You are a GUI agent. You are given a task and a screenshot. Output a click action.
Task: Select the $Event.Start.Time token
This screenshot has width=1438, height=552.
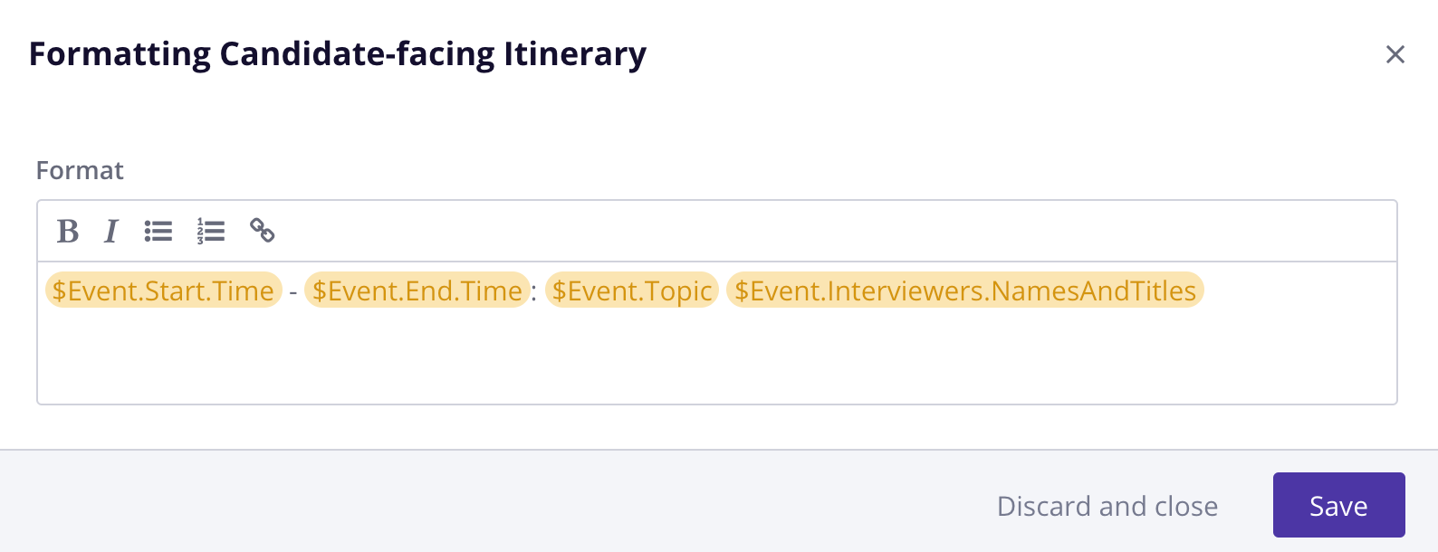point(163,290)
